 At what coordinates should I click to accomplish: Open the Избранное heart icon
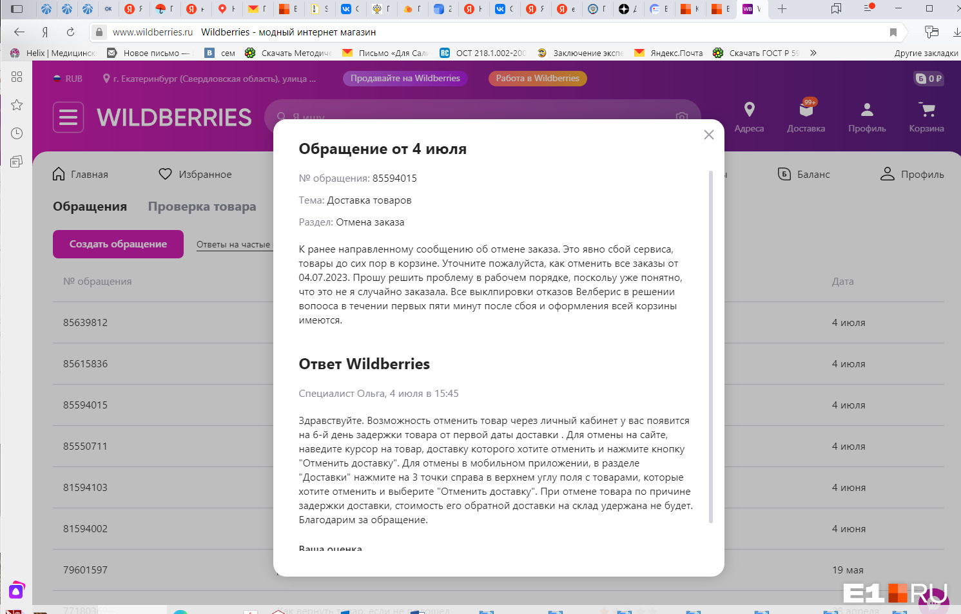(166, 174)
